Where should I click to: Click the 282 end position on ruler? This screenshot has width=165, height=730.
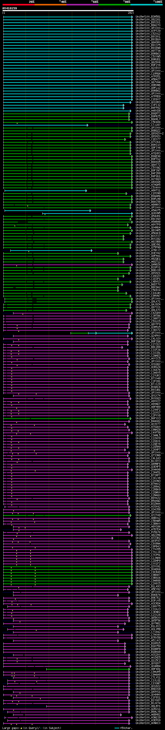[x=130, y=13]
